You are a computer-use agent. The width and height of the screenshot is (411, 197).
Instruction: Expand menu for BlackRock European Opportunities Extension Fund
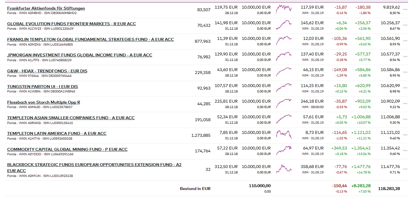(x=405, y=169)
